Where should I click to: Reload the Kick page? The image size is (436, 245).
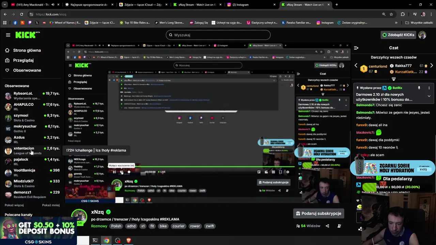tap(21, 14)
